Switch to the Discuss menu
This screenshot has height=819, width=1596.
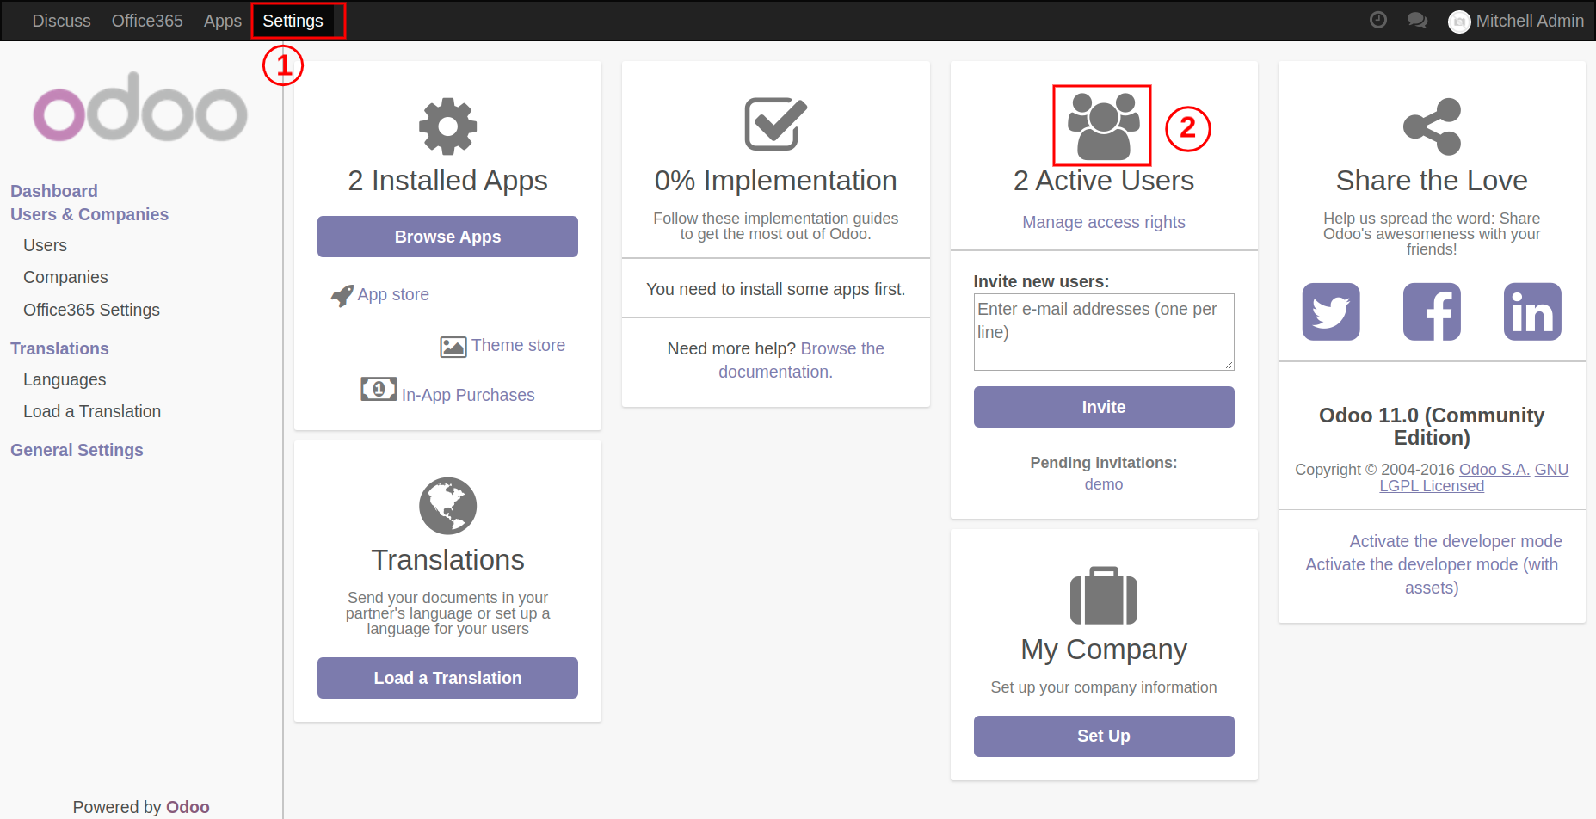tap(61, 21)
